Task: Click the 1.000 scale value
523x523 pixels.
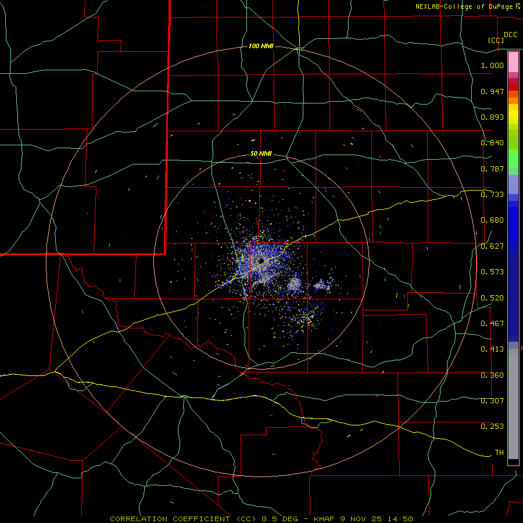Action: [492, 65]
